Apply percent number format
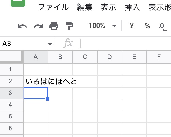Viewport: 171px width, 137px height. (x=147, y=26)
